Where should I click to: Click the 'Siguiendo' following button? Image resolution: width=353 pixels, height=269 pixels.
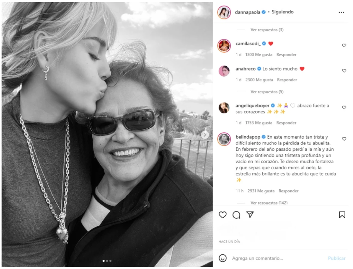coord(283,12)
